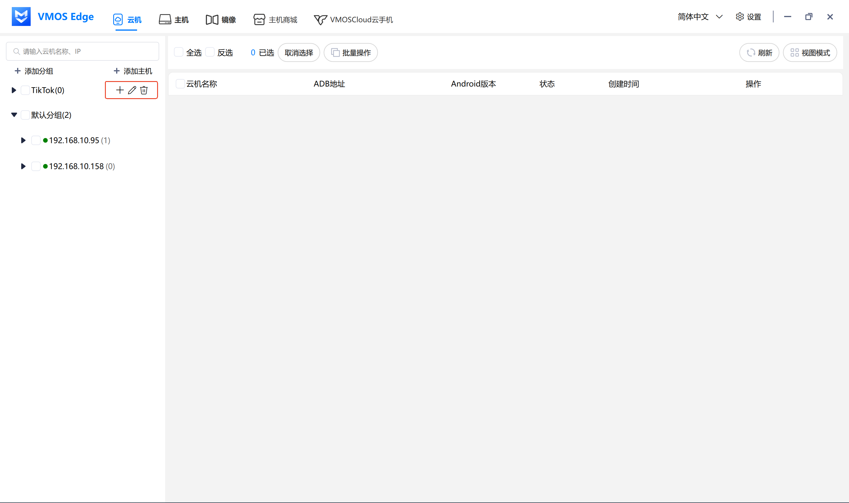The height and width of the screenshot is (503, 849).
Task: Expand the 192.168.10.158 host node
Action: pos(23,166)
